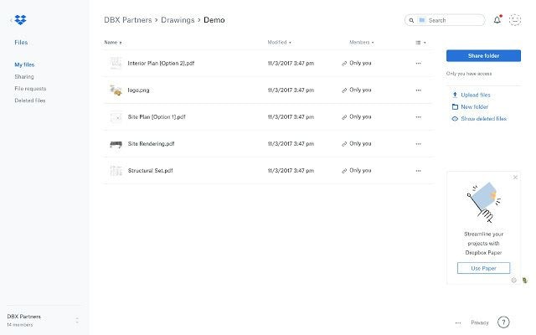Open more options for Structural Set.pdf

(x=418, y=170)
